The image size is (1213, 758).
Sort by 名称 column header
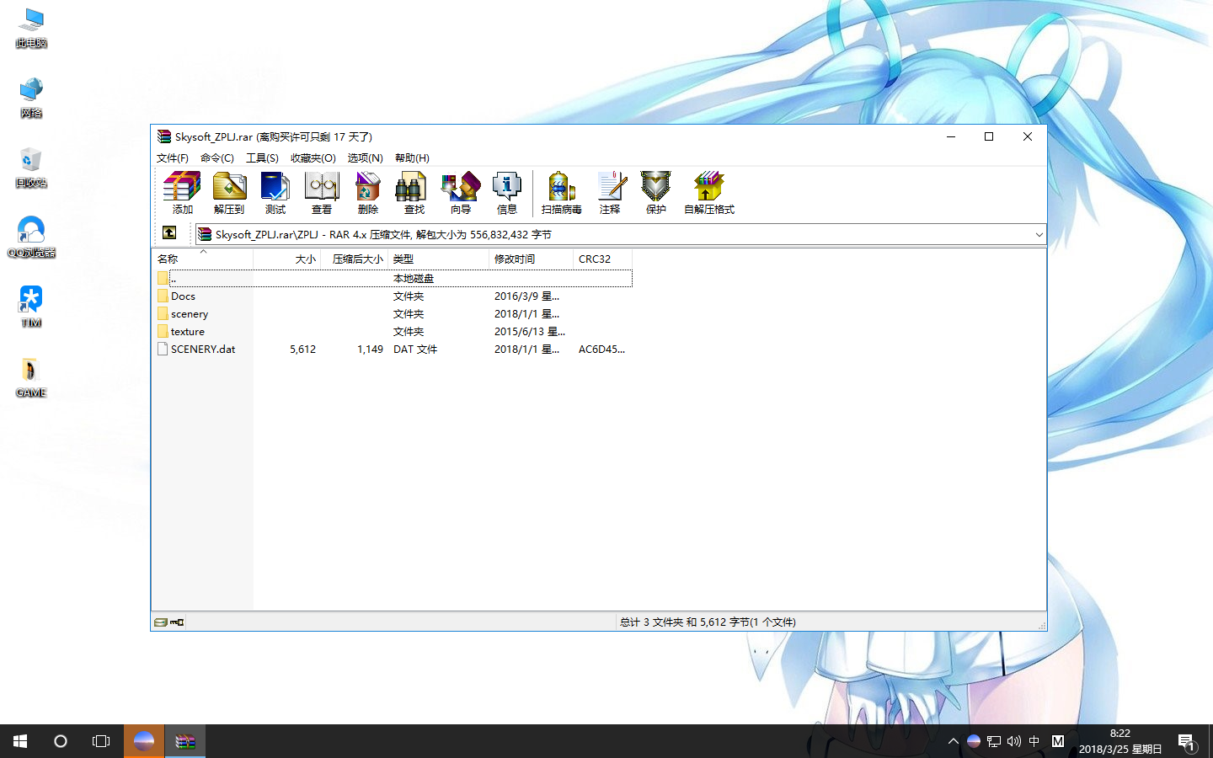[x=202, y=259]
